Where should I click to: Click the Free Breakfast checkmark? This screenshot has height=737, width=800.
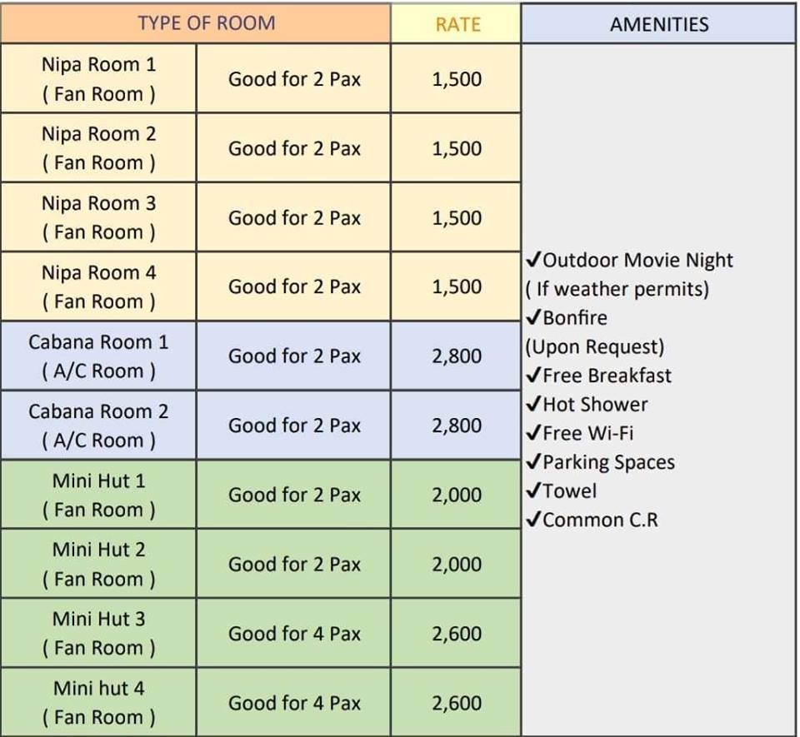tap(534, 376)
